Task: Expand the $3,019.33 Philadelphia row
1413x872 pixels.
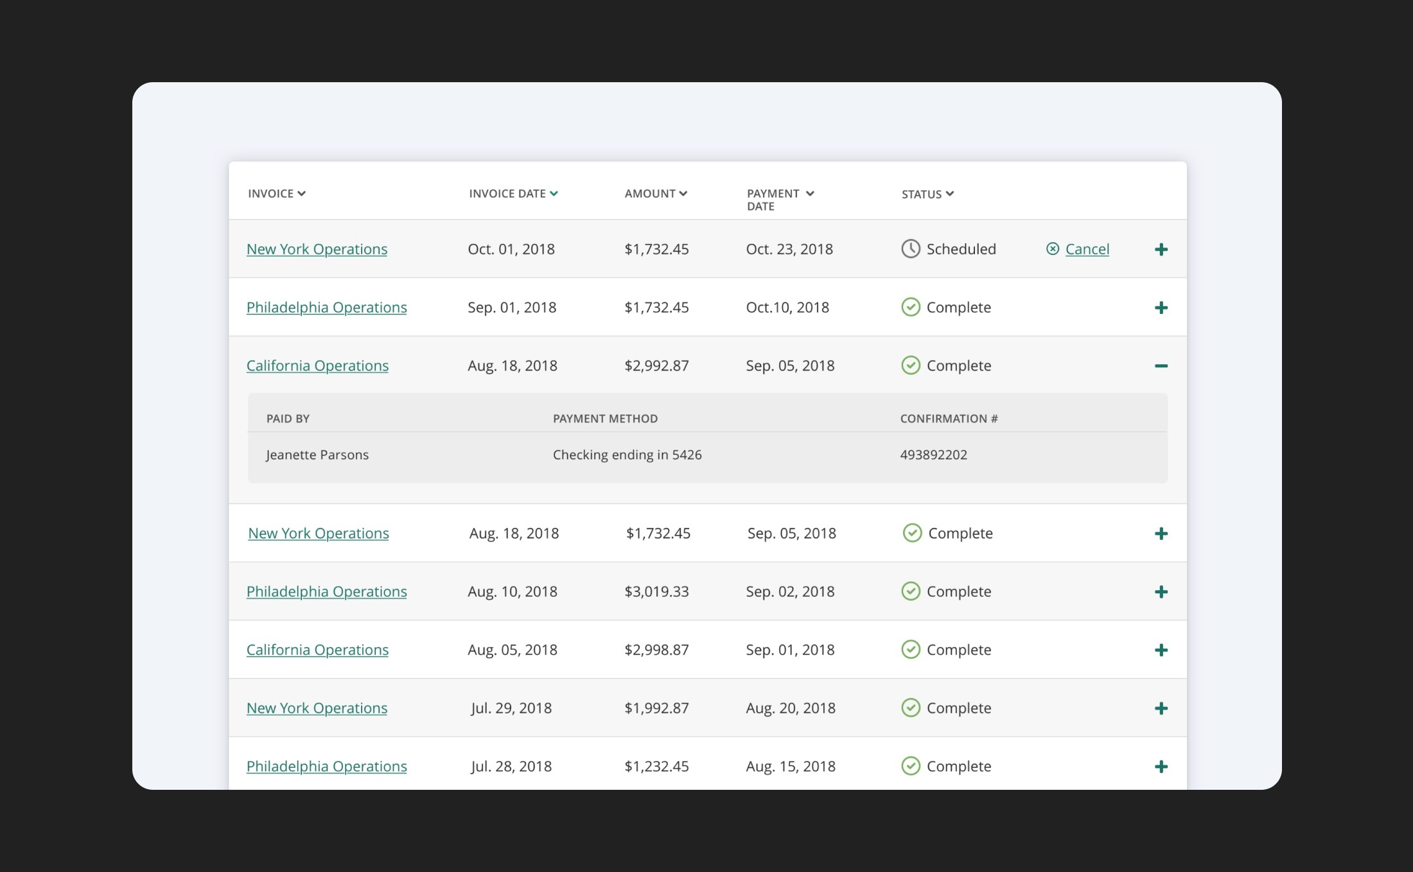Action: pos(1161,592)
